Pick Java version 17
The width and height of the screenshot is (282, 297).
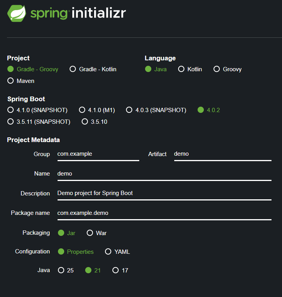(x=120, y=270)
